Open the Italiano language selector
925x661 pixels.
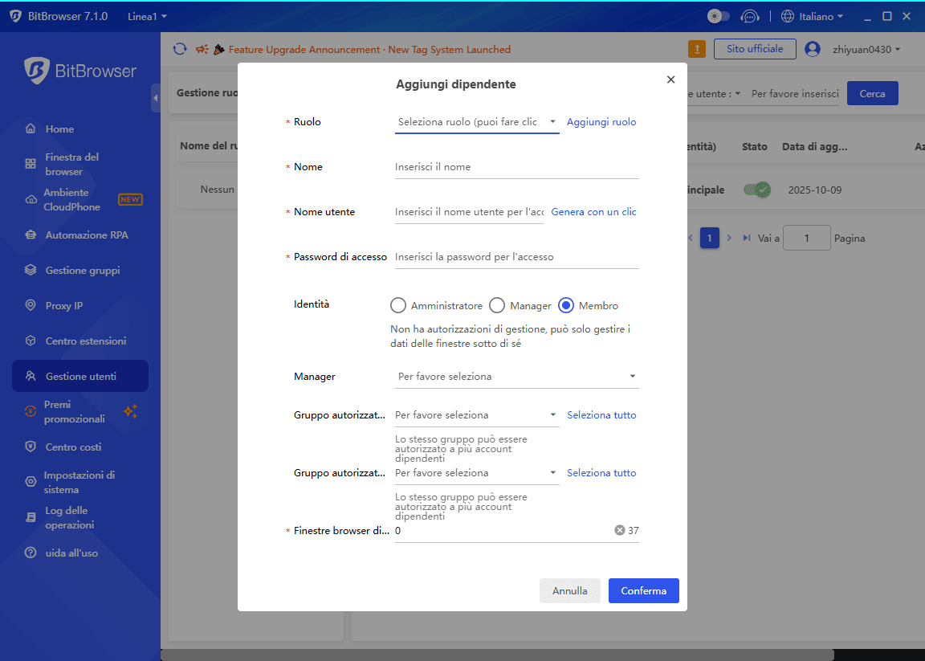812,15
